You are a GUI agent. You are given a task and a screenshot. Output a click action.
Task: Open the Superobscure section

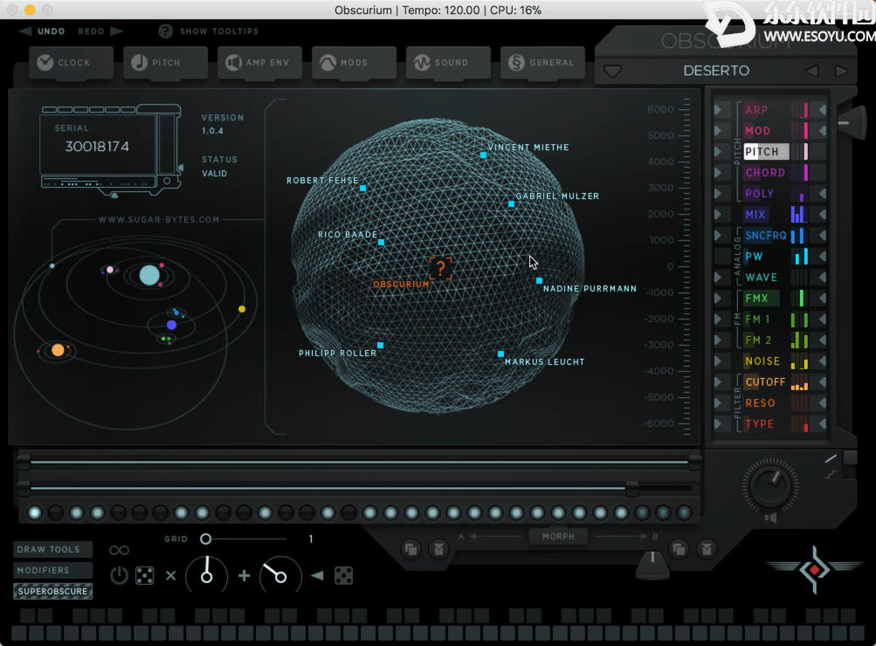tap(52, 591)
